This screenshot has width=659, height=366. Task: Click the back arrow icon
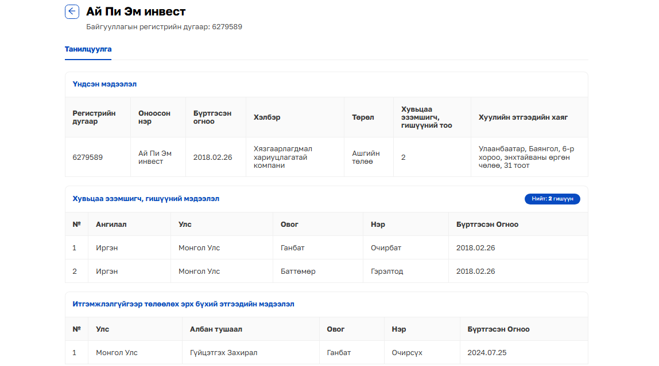(72, 11)
